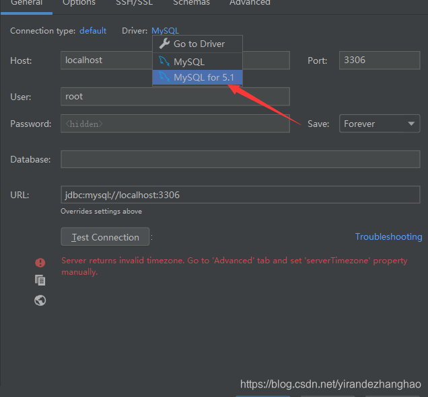Screen dimensions: 428x397
Task: Open the Troubleshooting link
Action: pyautogui.click(x=388, y=236)
